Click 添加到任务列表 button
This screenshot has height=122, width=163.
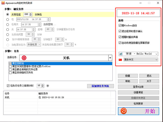(x=100, y=86)
